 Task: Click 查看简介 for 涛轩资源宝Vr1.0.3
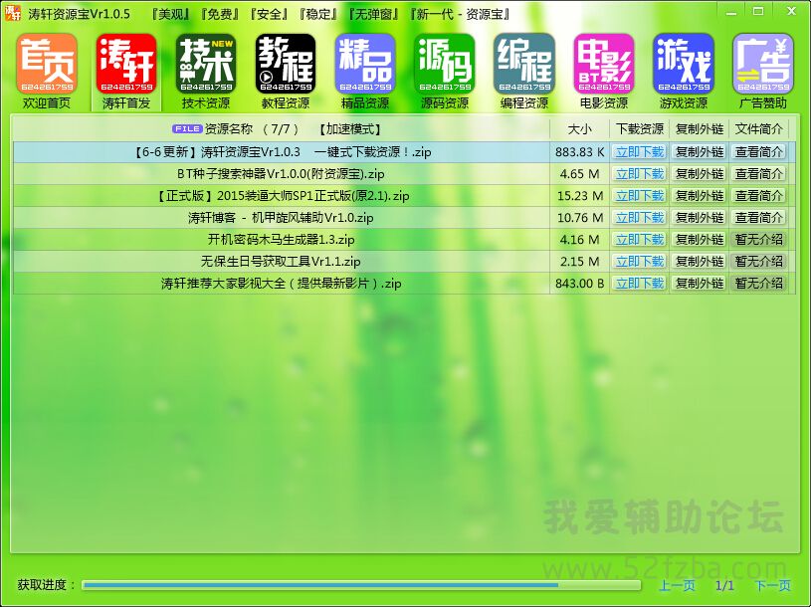point(759,152)
